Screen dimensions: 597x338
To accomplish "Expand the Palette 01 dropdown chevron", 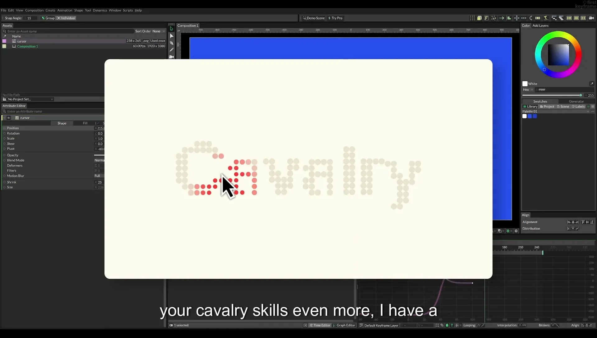I will click(588, 112).
